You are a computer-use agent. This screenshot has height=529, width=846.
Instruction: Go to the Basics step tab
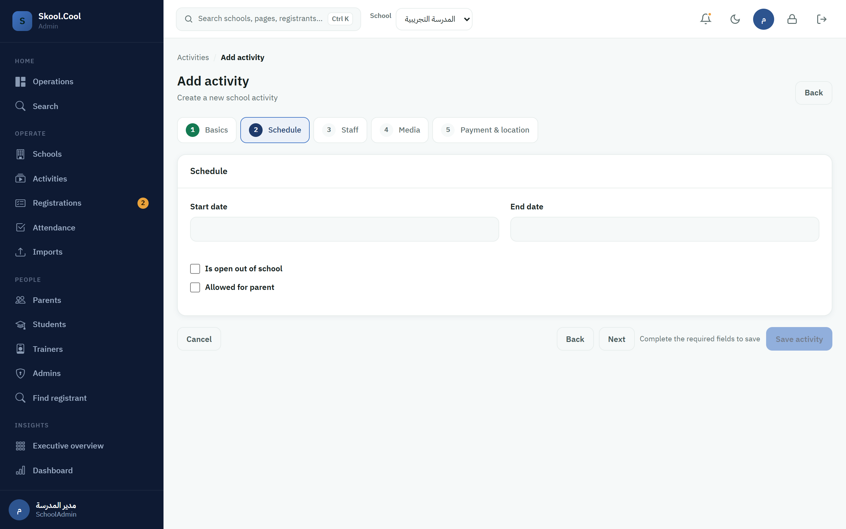[207, 130]
